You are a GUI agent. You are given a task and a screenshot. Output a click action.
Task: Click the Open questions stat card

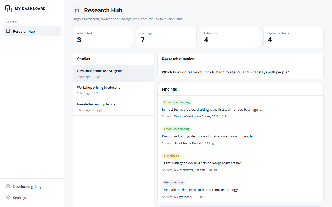pyautogui.click(x=293, y=38)
